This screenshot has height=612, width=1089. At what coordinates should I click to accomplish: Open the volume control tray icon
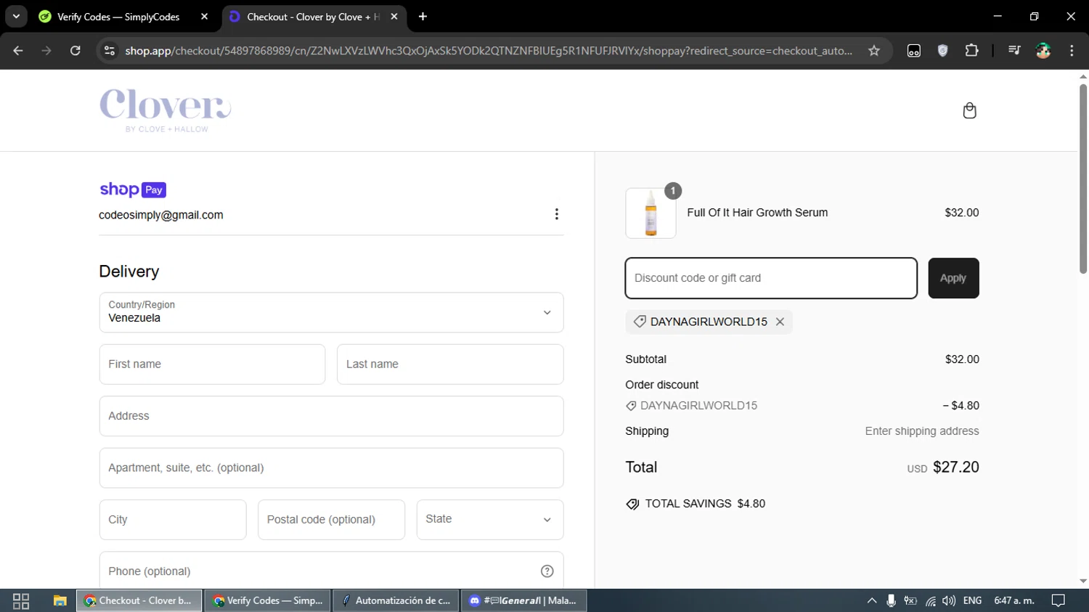pos(949,600)
